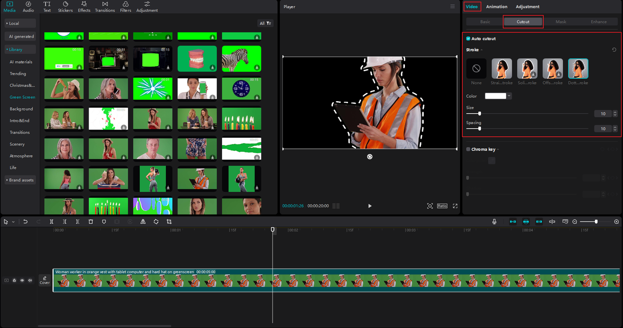Open the Mask tab in Video panel
The image size is (623, 328).
coord(561,21)
